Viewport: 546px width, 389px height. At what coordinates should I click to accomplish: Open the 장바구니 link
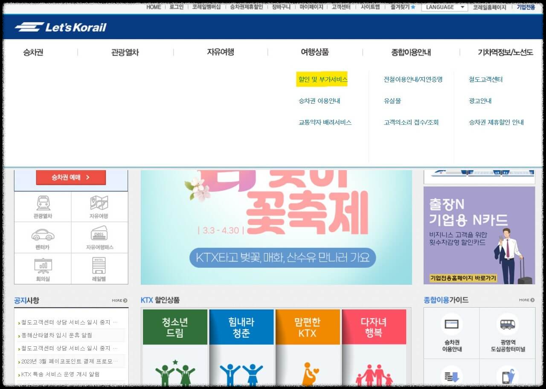[x=281, y=7]
